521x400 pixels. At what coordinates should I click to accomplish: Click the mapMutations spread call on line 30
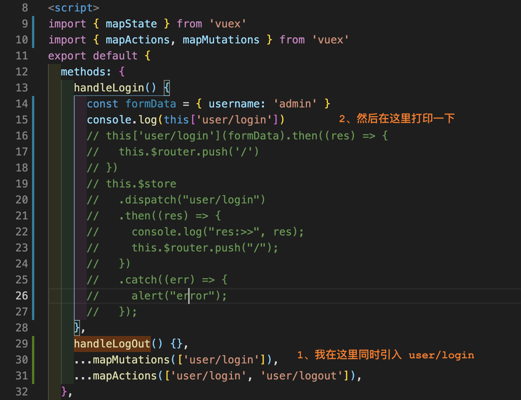(176, 360)
